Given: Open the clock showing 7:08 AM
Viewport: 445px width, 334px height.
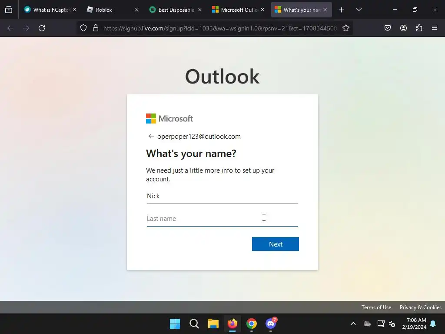Looking at the screenshot, I should pos(414,324).
